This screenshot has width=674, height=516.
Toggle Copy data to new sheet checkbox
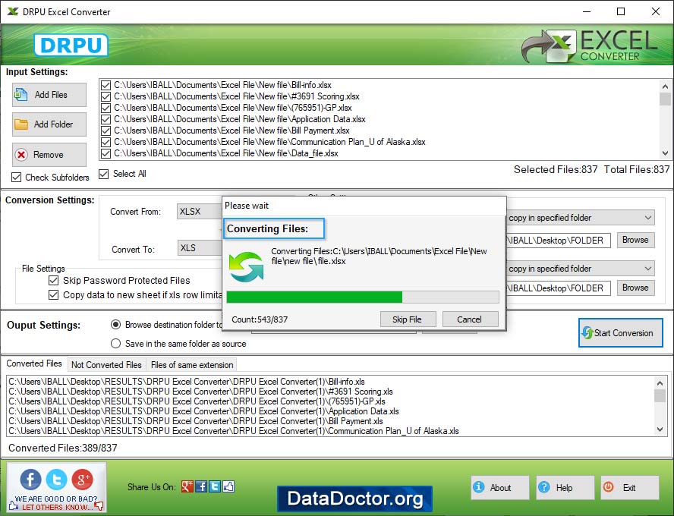coord(53,294)
